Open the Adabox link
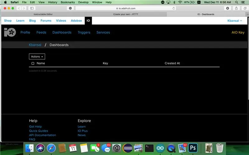249x155 pixels. point(76,21)
